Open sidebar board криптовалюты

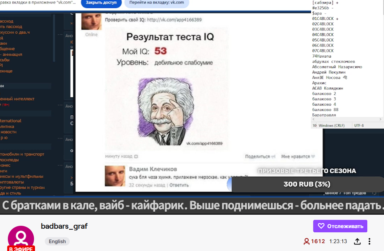pyautogui.click(x=12, y=182)
